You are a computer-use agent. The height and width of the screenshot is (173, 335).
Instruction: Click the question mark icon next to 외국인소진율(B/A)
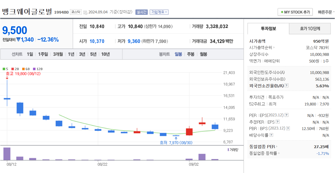coord(287,86)
